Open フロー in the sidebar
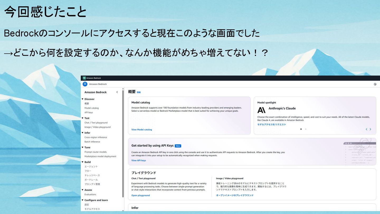This screenshot has height=214, width=380. [88, 171]
